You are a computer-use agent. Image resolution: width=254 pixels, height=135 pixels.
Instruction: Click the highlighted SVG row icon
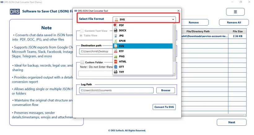tap(116, 46)
